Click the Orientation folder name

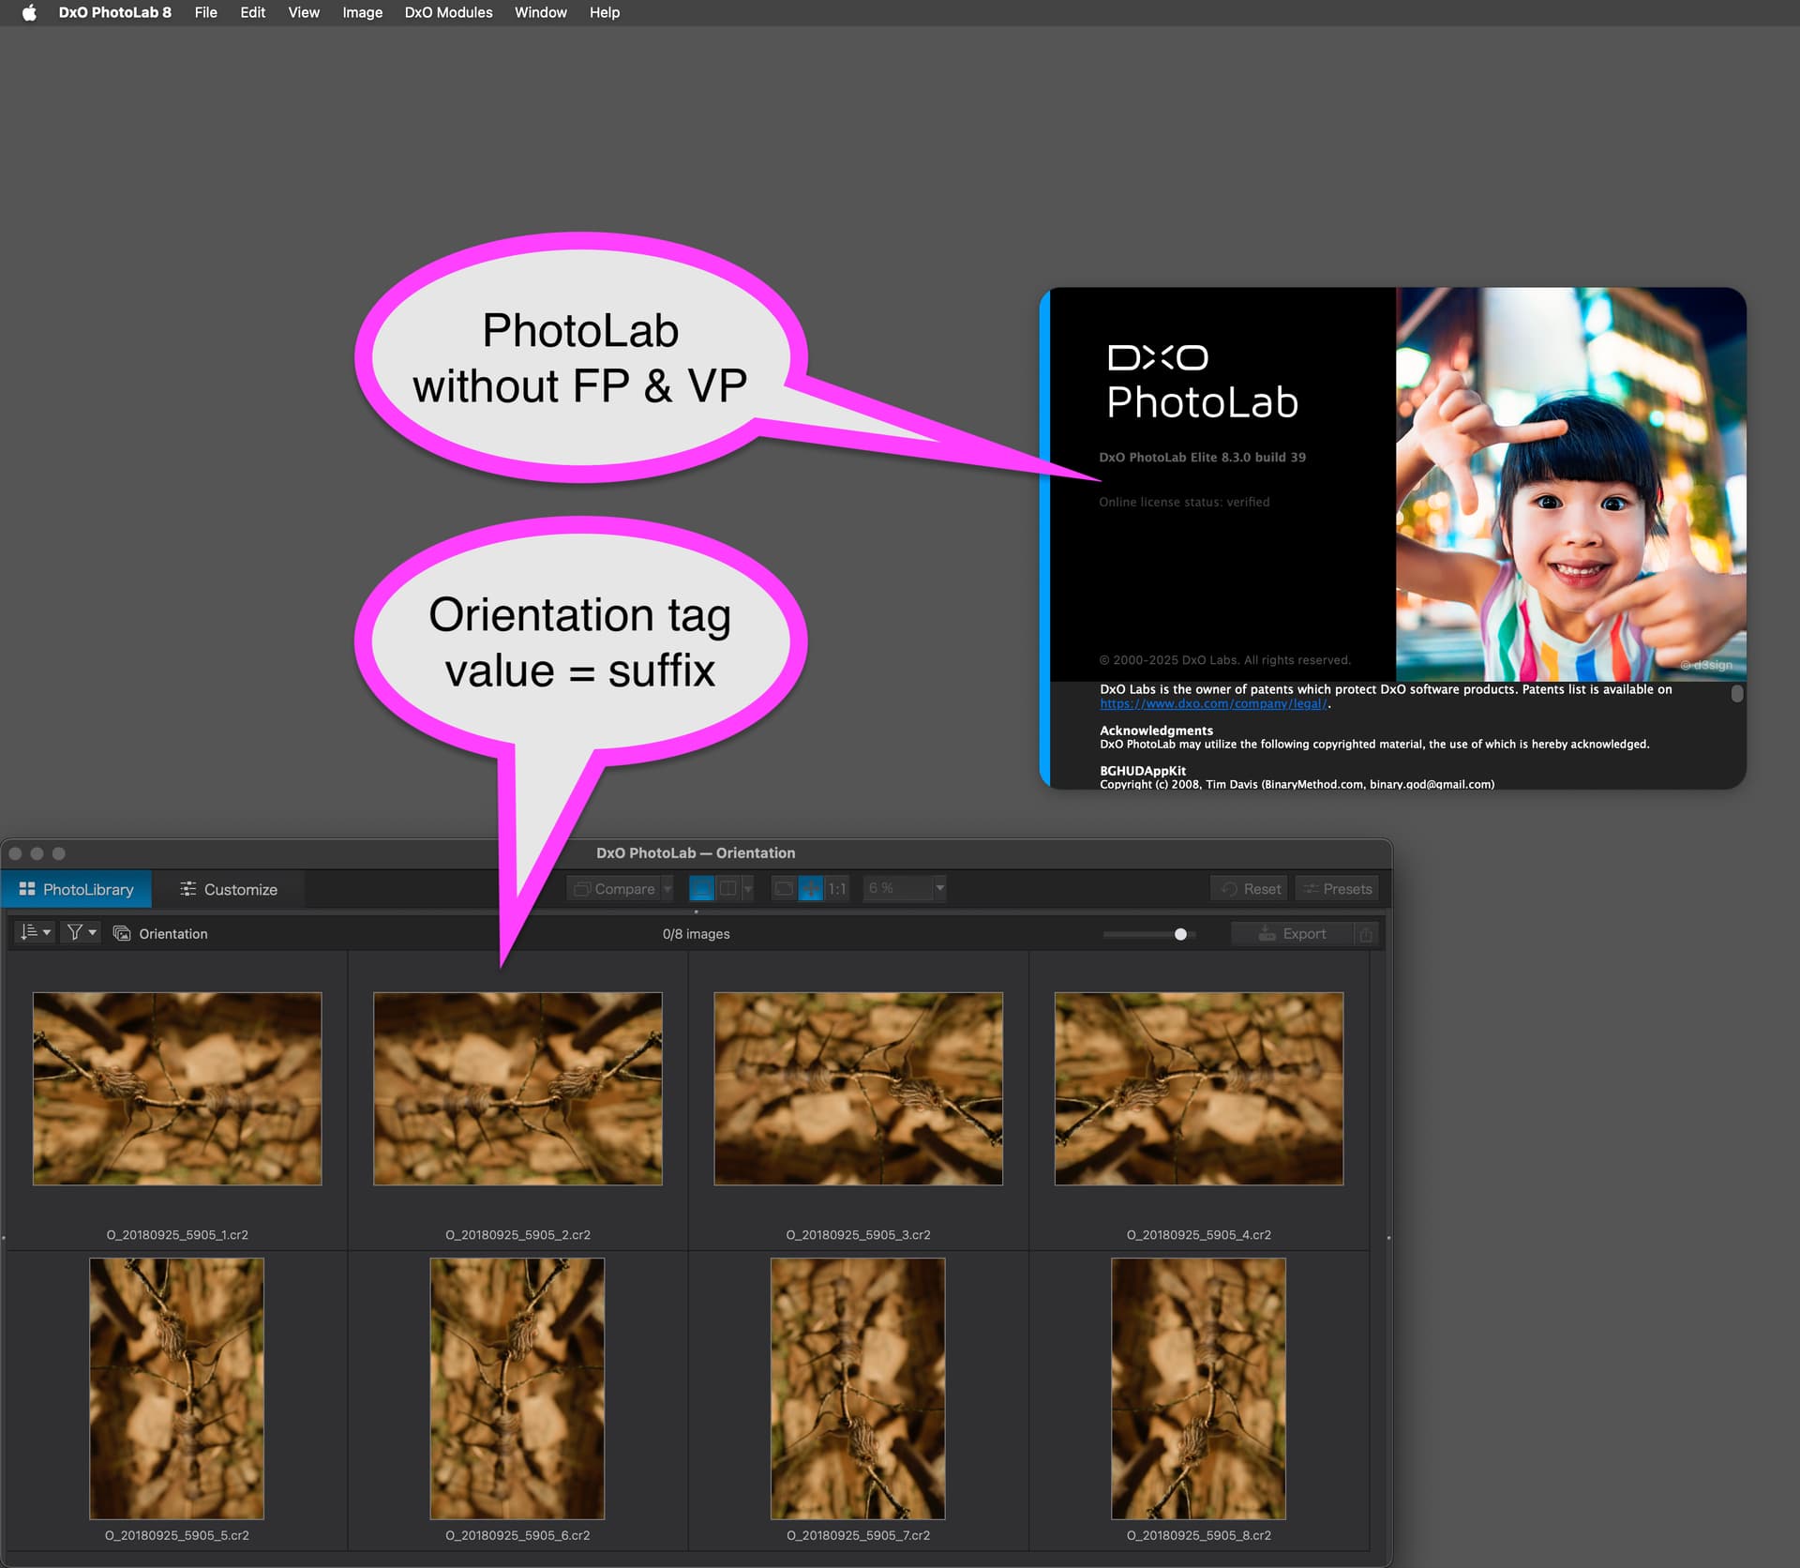click(173, 934)
